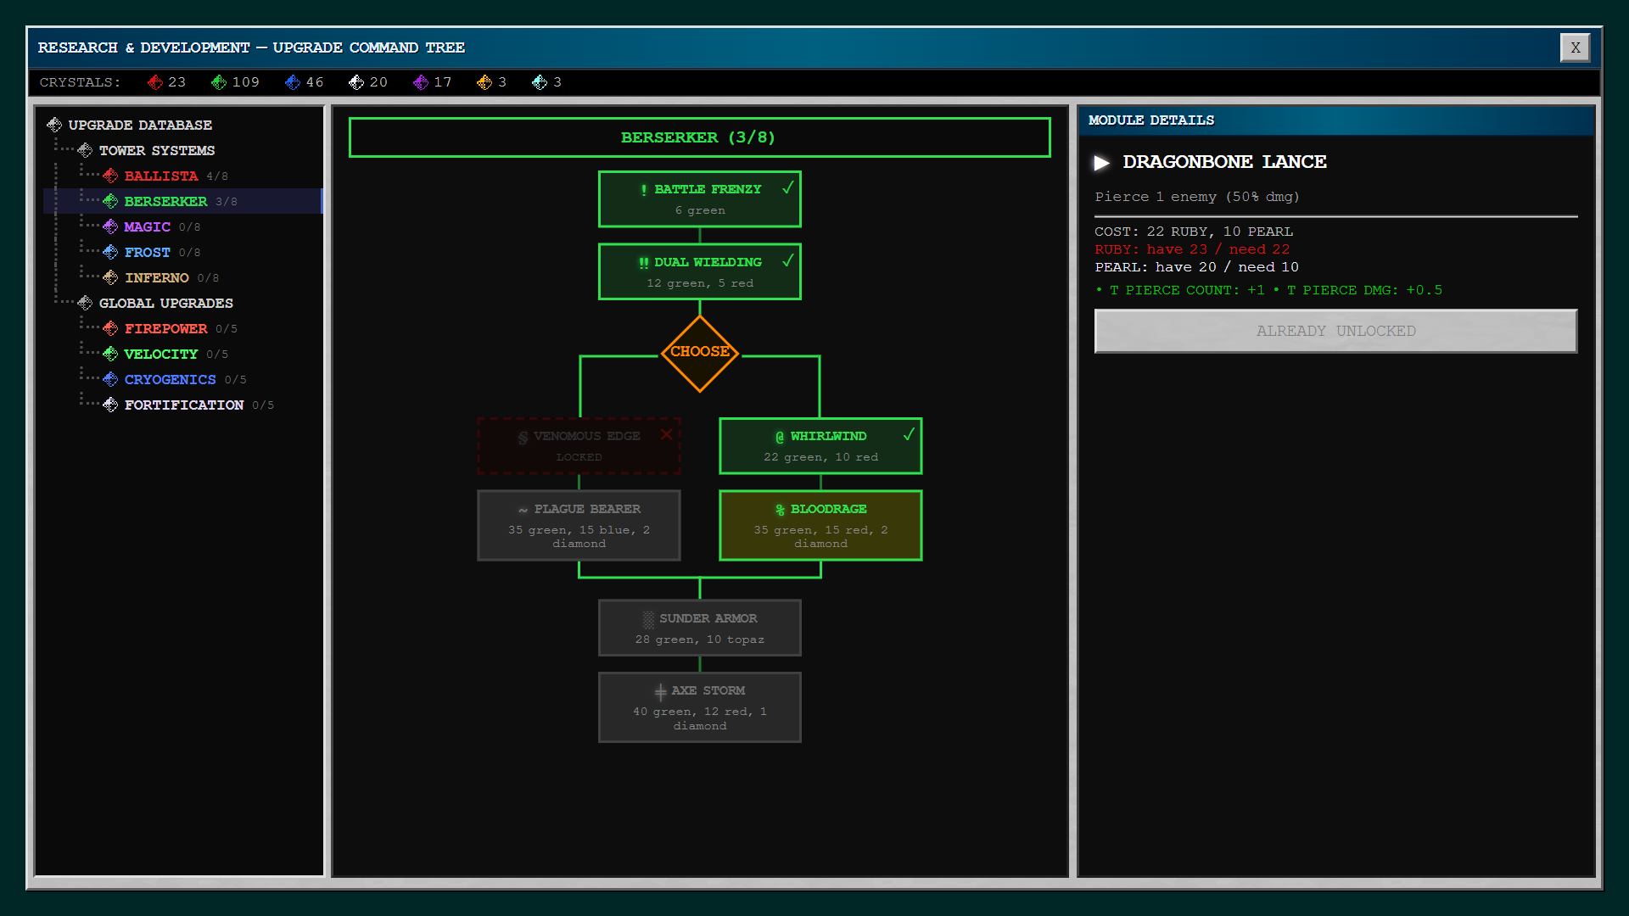Click the Already Unlocked button
Viewport: 1629px width, 916px height.
click(1335, 331)
